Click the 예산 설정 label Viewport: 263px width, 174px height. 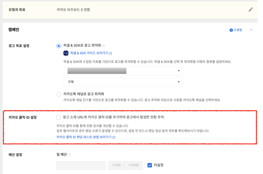15,155
